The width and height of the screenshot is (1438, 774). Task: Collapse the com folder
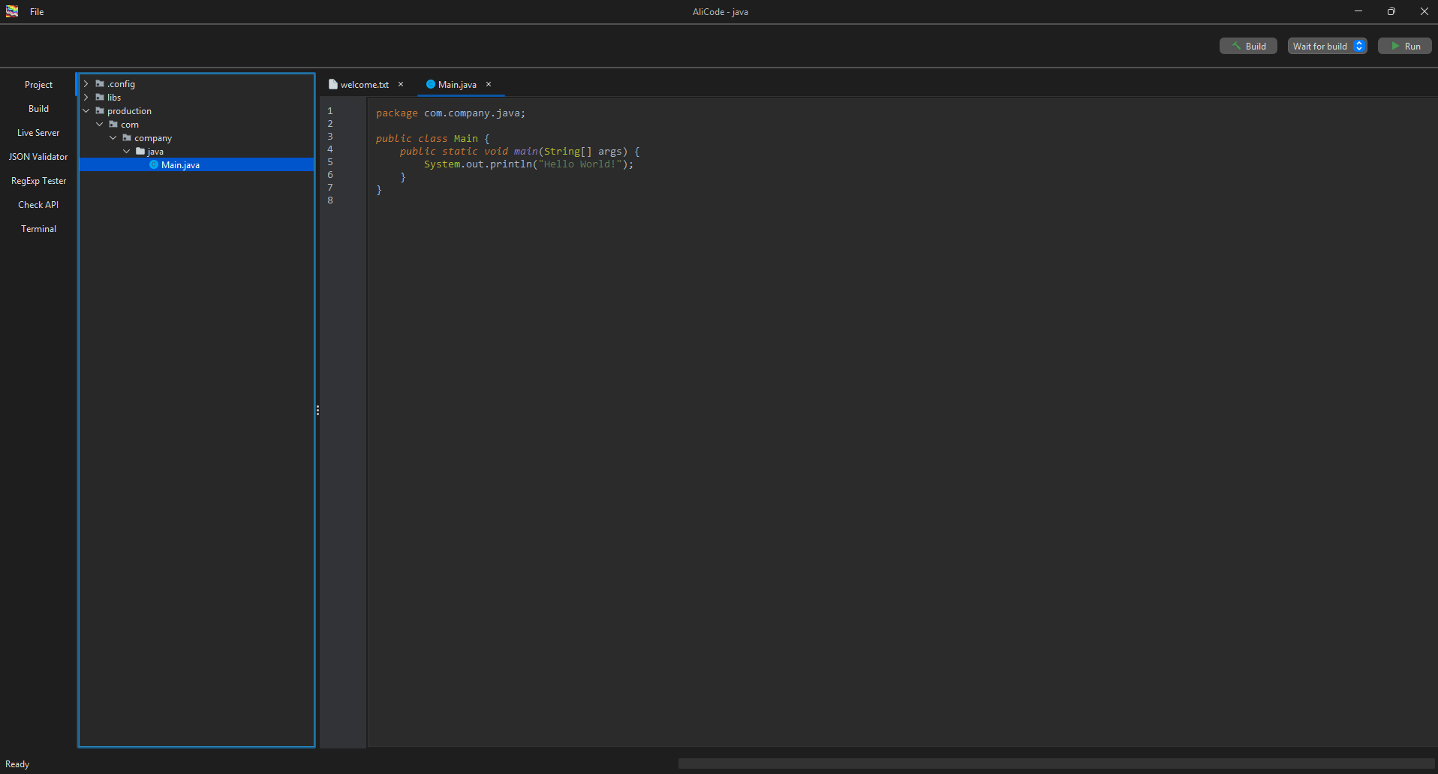[x=99, y=124]
